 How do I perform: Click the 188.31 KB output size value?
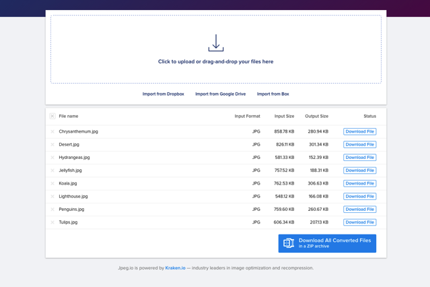pyautogui.click(x=319, y=170)
